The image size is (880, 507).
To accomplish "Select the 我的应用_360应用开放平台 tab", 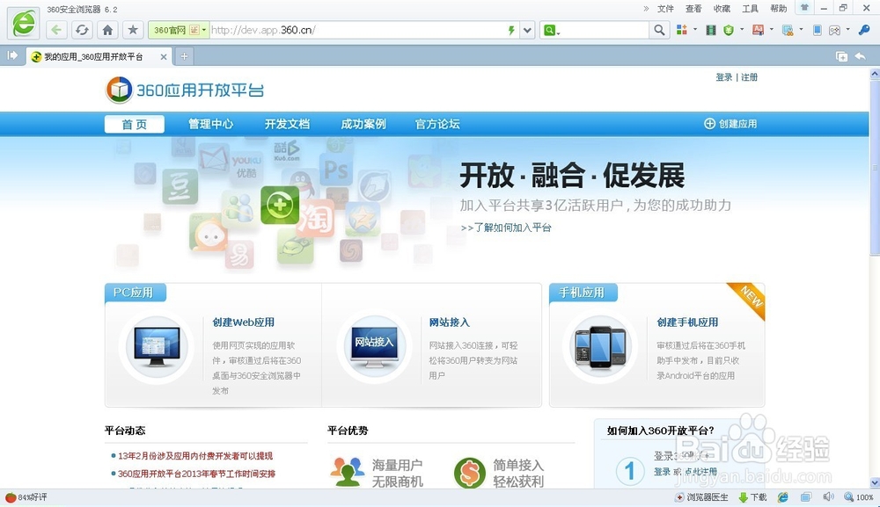I will [99, 56].
